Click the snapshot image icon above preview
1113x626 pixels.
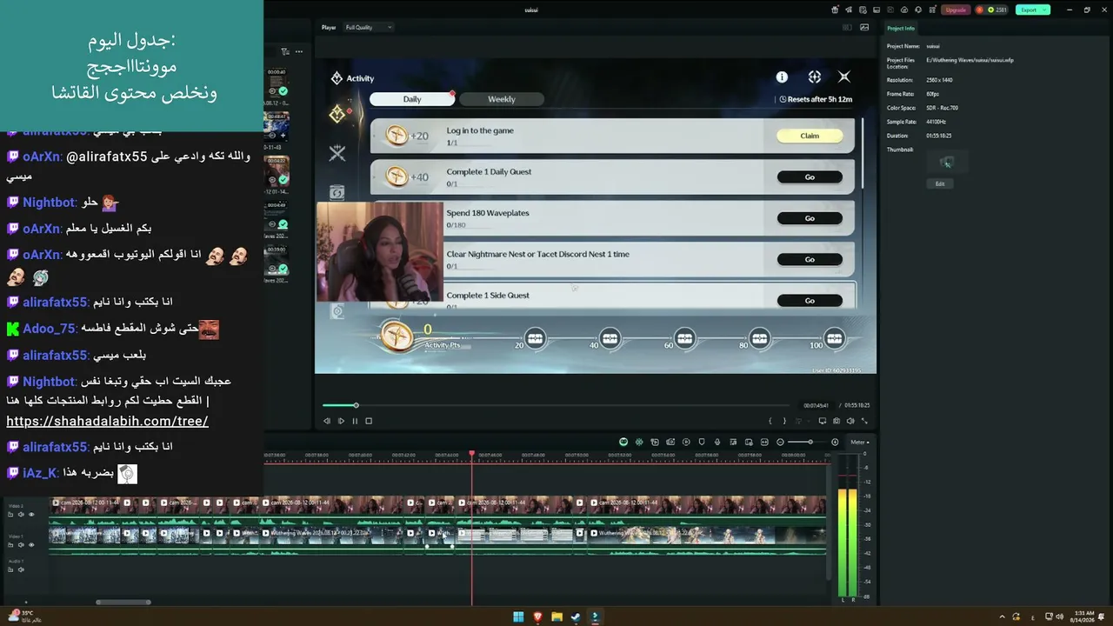coord(864,27)
